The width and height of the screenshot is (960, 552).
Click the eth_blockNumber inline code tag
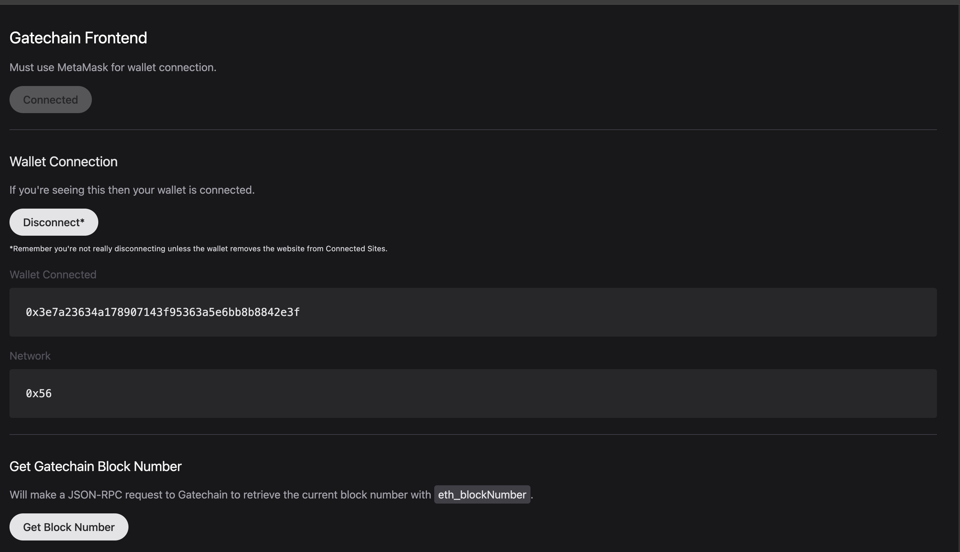point(482,494)
